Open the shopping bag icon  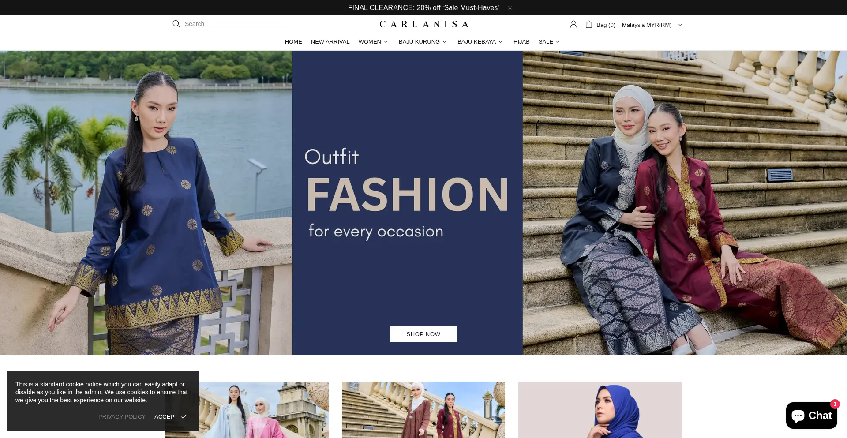589,25
